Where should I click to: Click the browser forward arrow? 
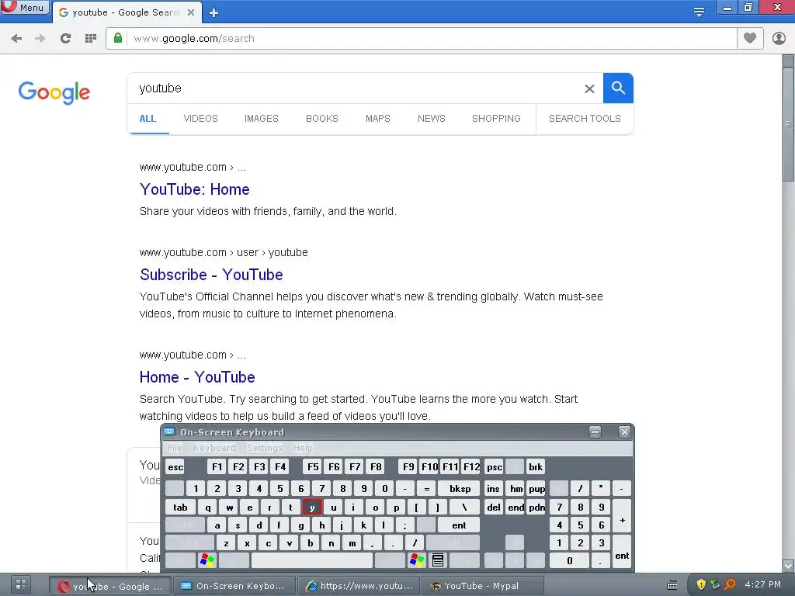(40, 39)
